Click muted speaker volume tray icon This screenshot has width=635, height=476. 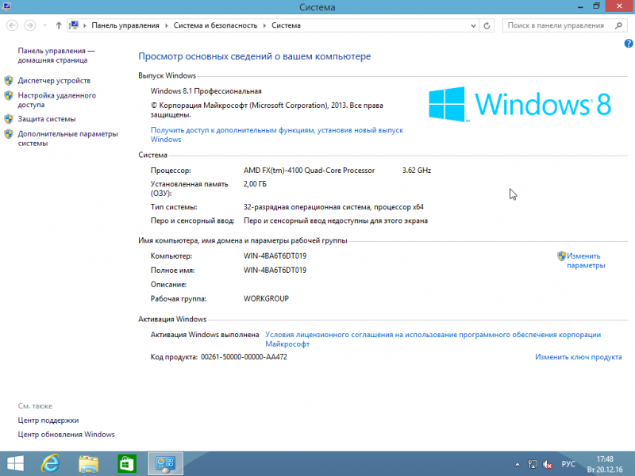click(x=548, y=464)
